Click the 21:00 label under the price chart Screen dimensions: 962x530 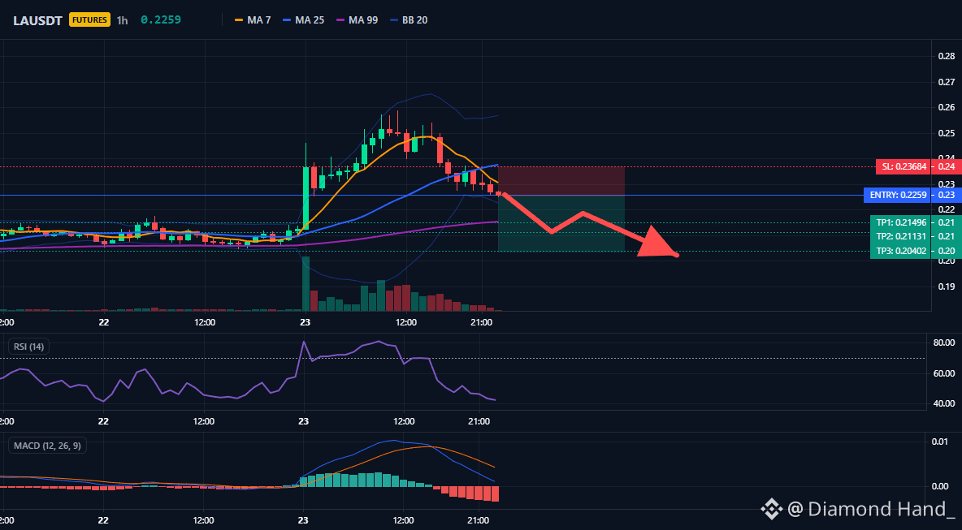click(x=482, y=322)
